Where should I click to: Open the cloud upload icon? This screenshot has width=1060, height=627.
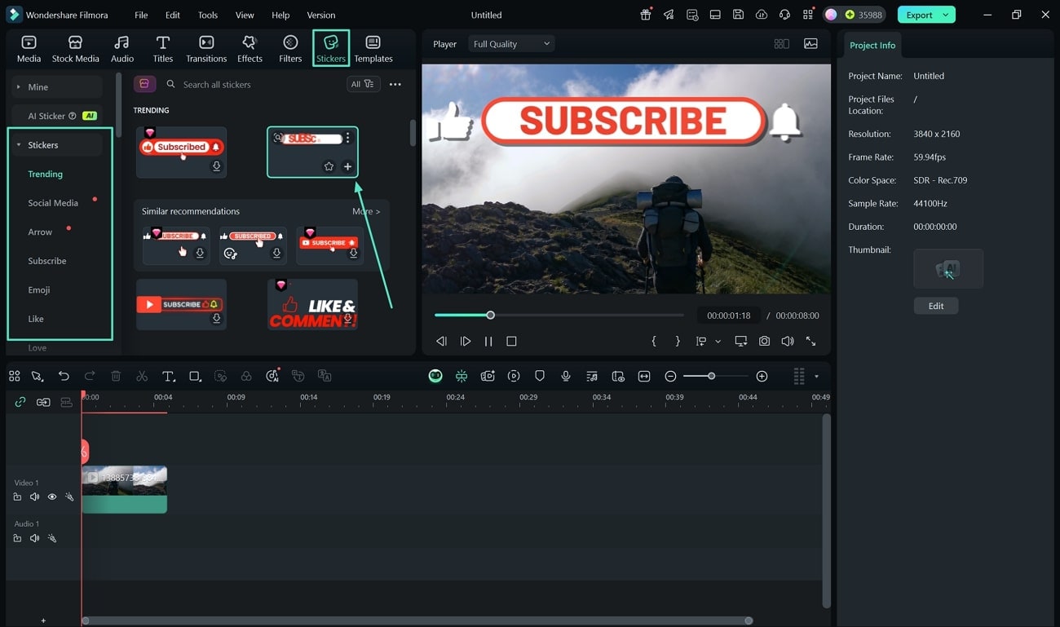click(x=762, y=15)
